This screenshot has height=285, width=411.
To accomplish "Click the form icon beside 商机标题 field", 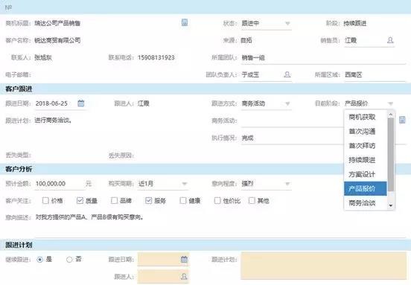I will tap(185, 22).
